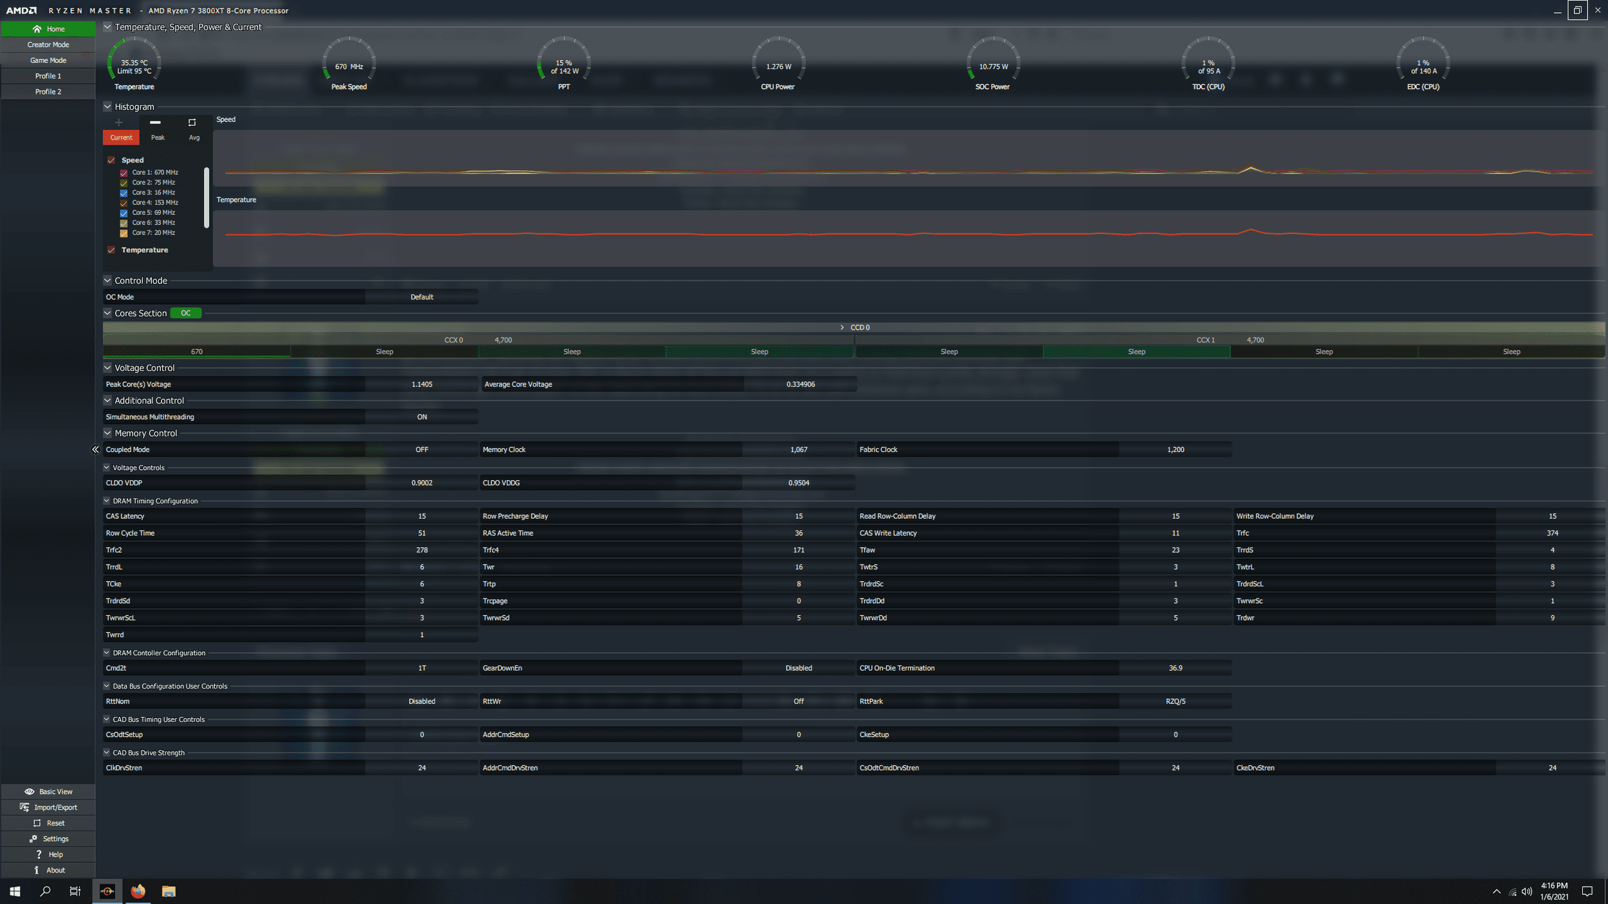Click the volume tray icon
This screenshot has width=1608, height=904.
point(1527,891)
